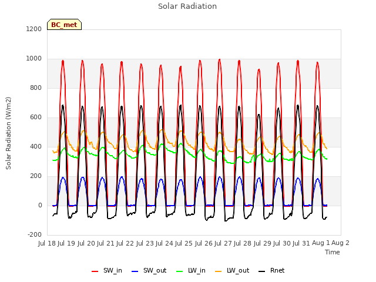The height and width of the screenshot is (282, 376).
Task: Click the Jul 23 x-axis date label
Action: [145, 243]
